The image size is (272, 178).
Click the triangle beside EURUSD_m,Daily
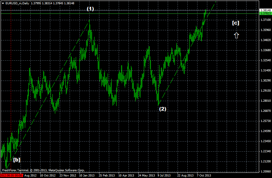(2, 3)
